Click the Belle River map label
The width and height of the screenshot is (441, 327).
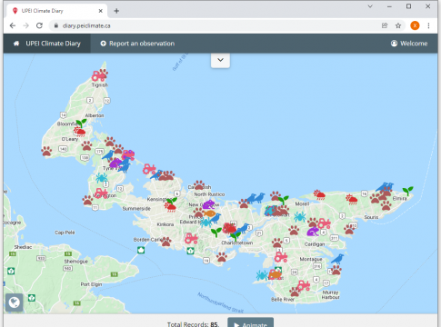[x=283, y=300]
